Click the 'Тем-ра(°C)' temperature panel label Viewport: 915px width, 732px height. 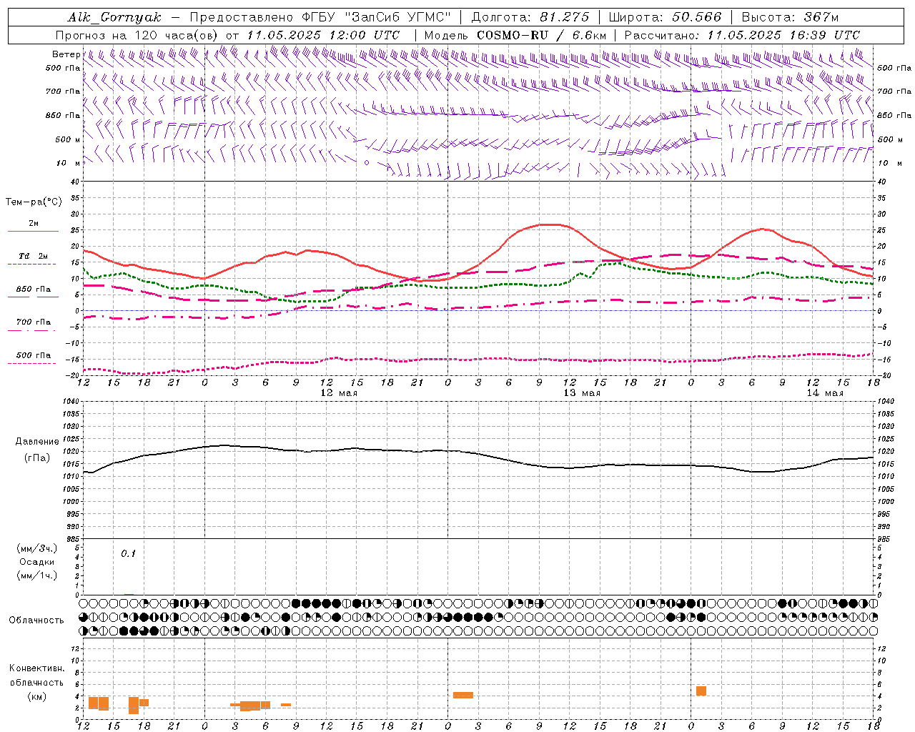34,202
